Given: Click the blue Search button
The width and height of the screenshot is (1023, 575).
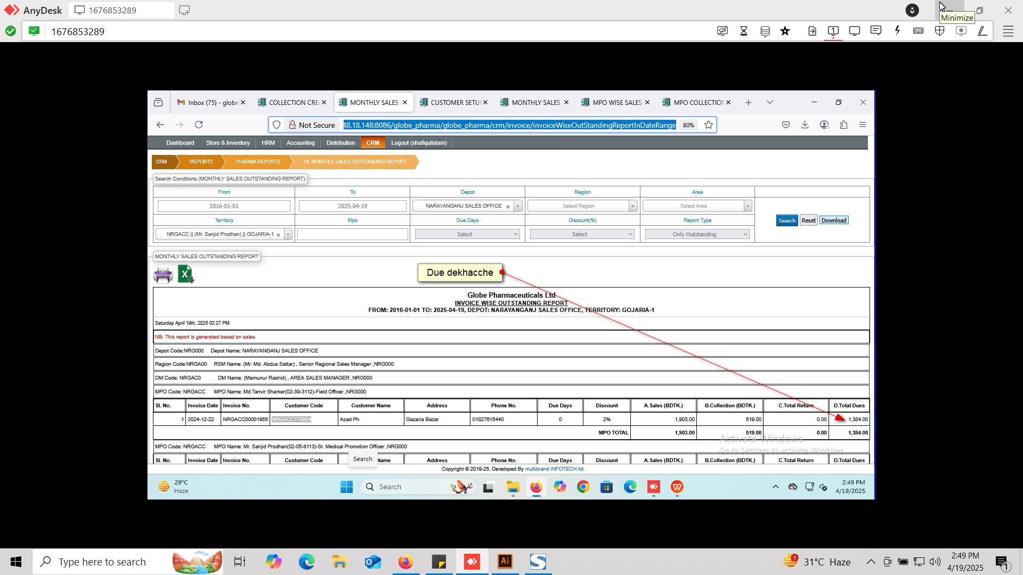Looking at the screenshot, I should (x=786, y=220).
